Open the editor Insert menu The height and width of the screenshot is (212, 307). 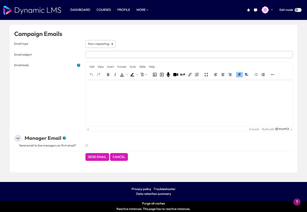(110, 67)
